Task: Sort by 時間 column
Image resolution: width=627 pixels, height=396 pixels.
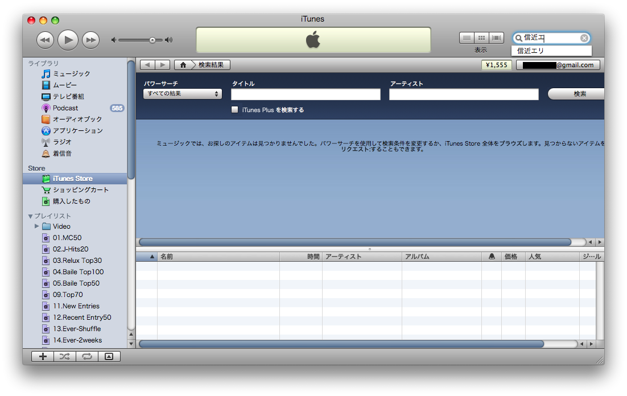Action: pos(301,257)
